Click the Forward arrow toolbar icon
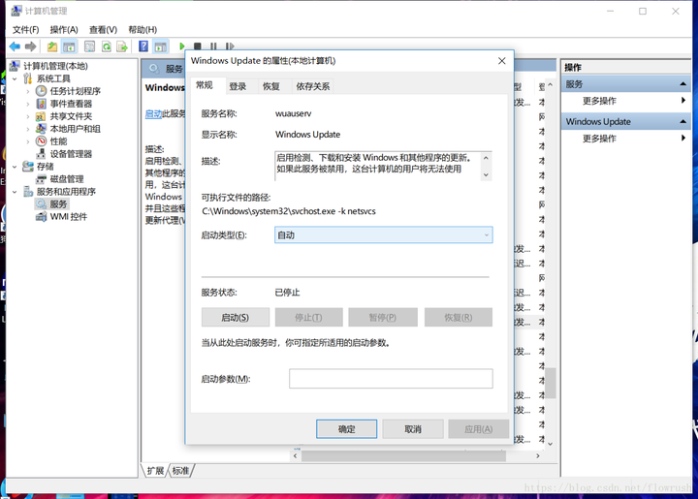The height and width of the screenshot is (499, 698). click(x=31, y=47)
